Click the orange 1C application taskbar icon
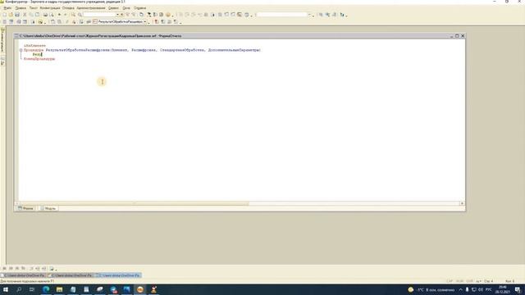525x295 pixels. pyautogui.click(x=140, y=289)
